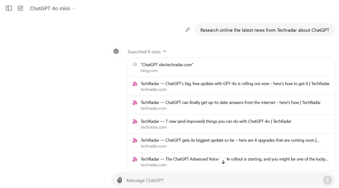Click the paperclip attach file icon
339x188 pixels.
[x=120, y=180]
